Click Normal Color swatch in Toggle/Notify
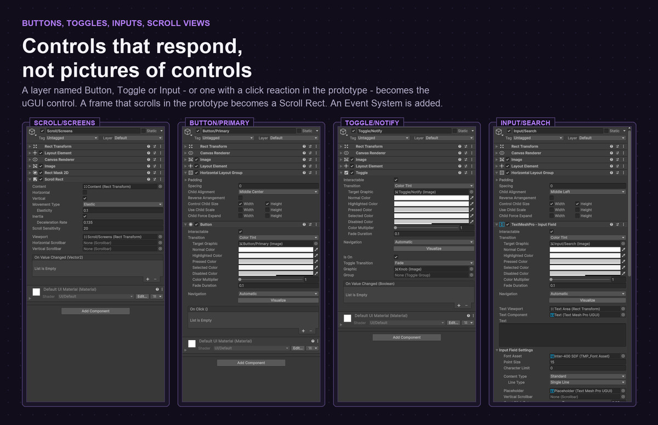This screenshot has height=425, width=658. pos(432,198)
